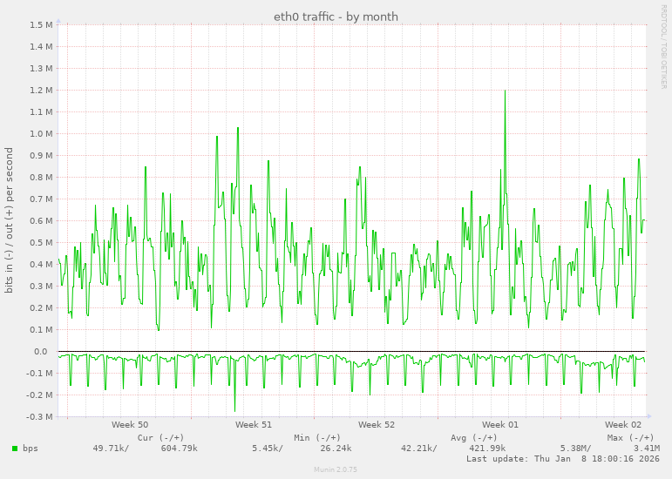Click the y-axis label '-0.1 M'
This screenshot has width=672, height=479.
coord(39,374)
